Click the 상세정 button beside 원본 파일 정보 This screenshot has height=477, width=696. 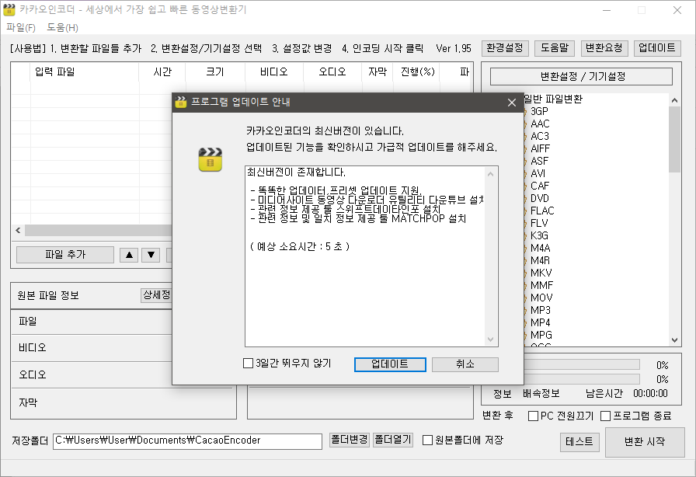[156, 295]
